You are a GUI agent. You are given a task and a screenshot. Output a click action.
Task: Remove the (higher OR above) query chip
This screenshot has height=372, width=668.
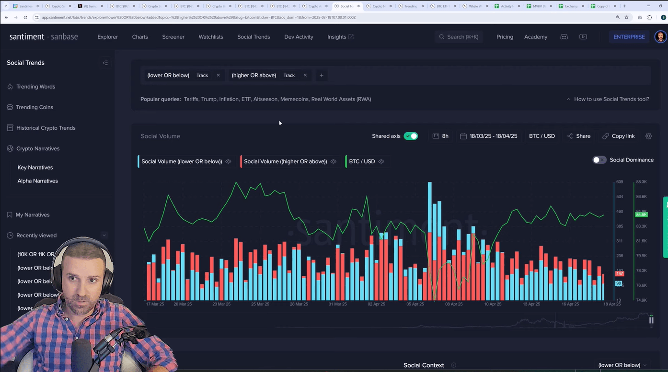(305, 75)
